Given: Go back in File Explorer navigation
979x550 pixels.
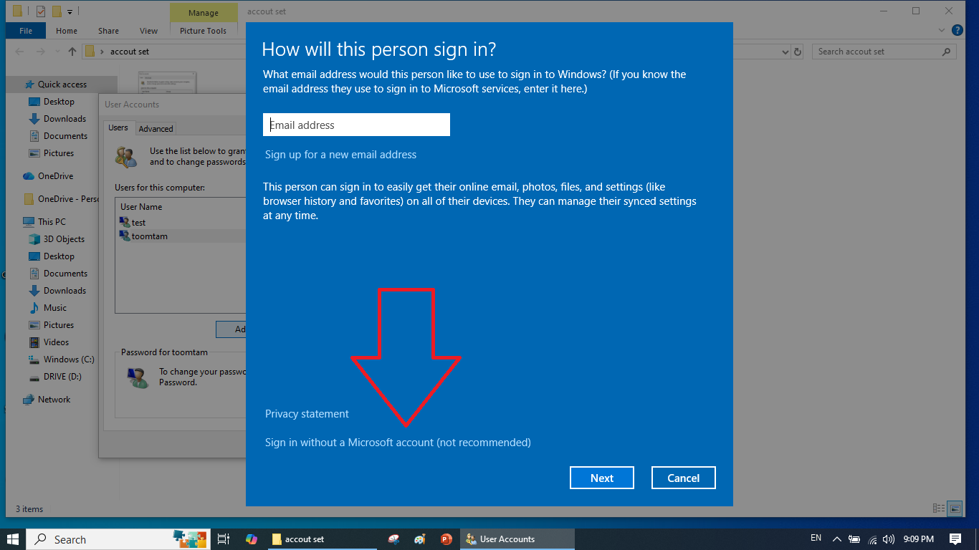Looking at the screenshot, I should 19,52.
